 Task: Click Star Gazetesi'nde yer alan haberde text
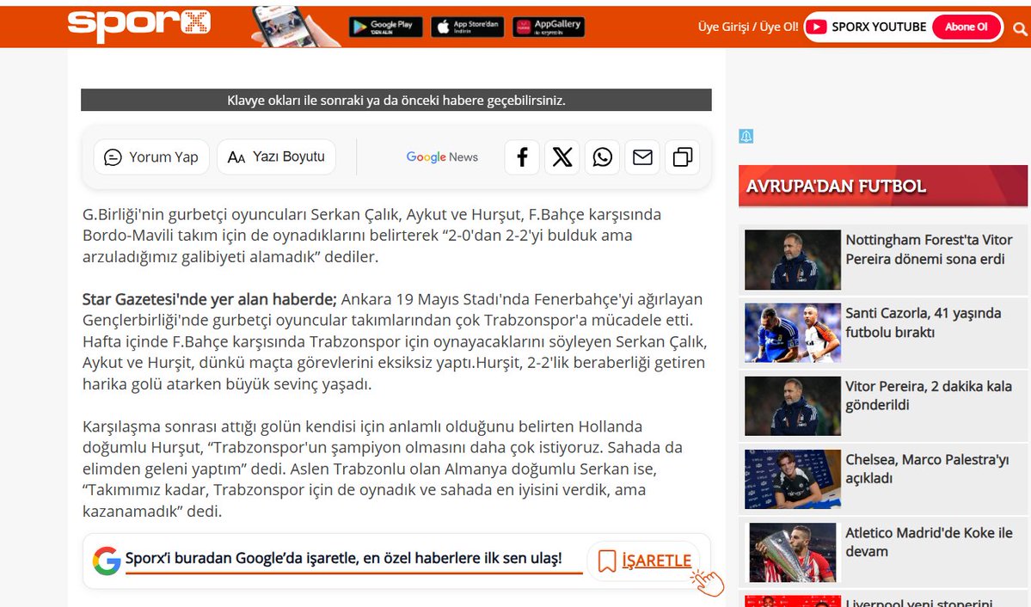(209, 299)
